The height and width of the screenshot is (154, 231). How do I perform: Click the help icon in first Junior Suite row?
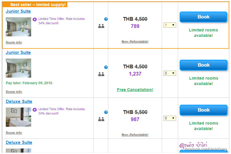tap(106, 19)
